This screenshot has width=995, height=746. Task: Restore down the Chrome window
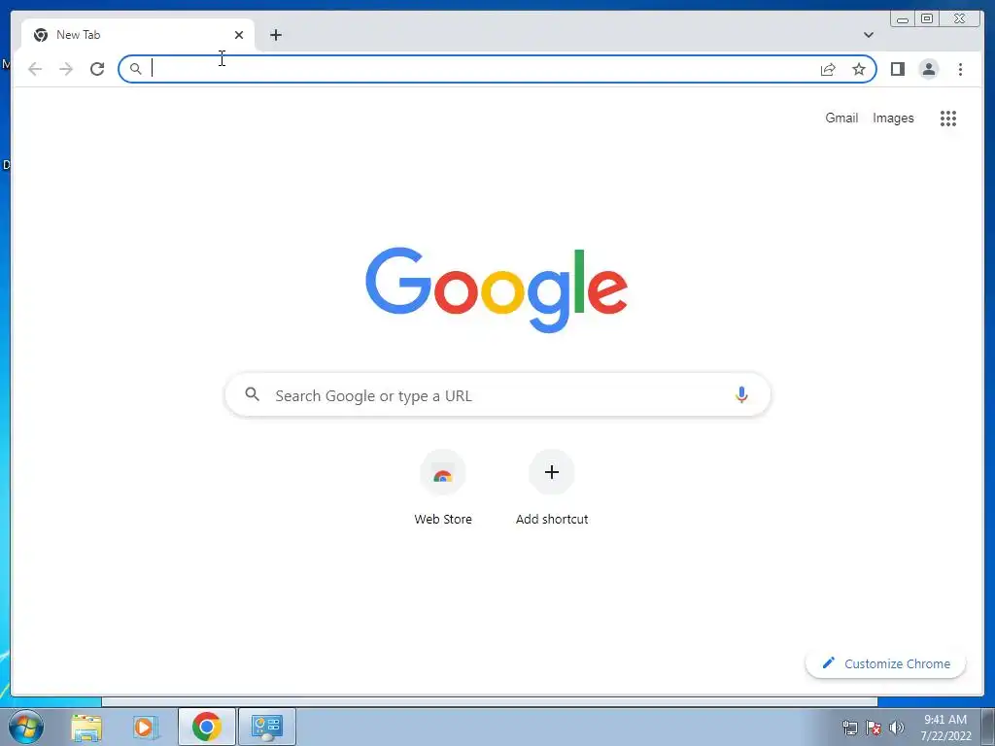(x=926, y=19)
